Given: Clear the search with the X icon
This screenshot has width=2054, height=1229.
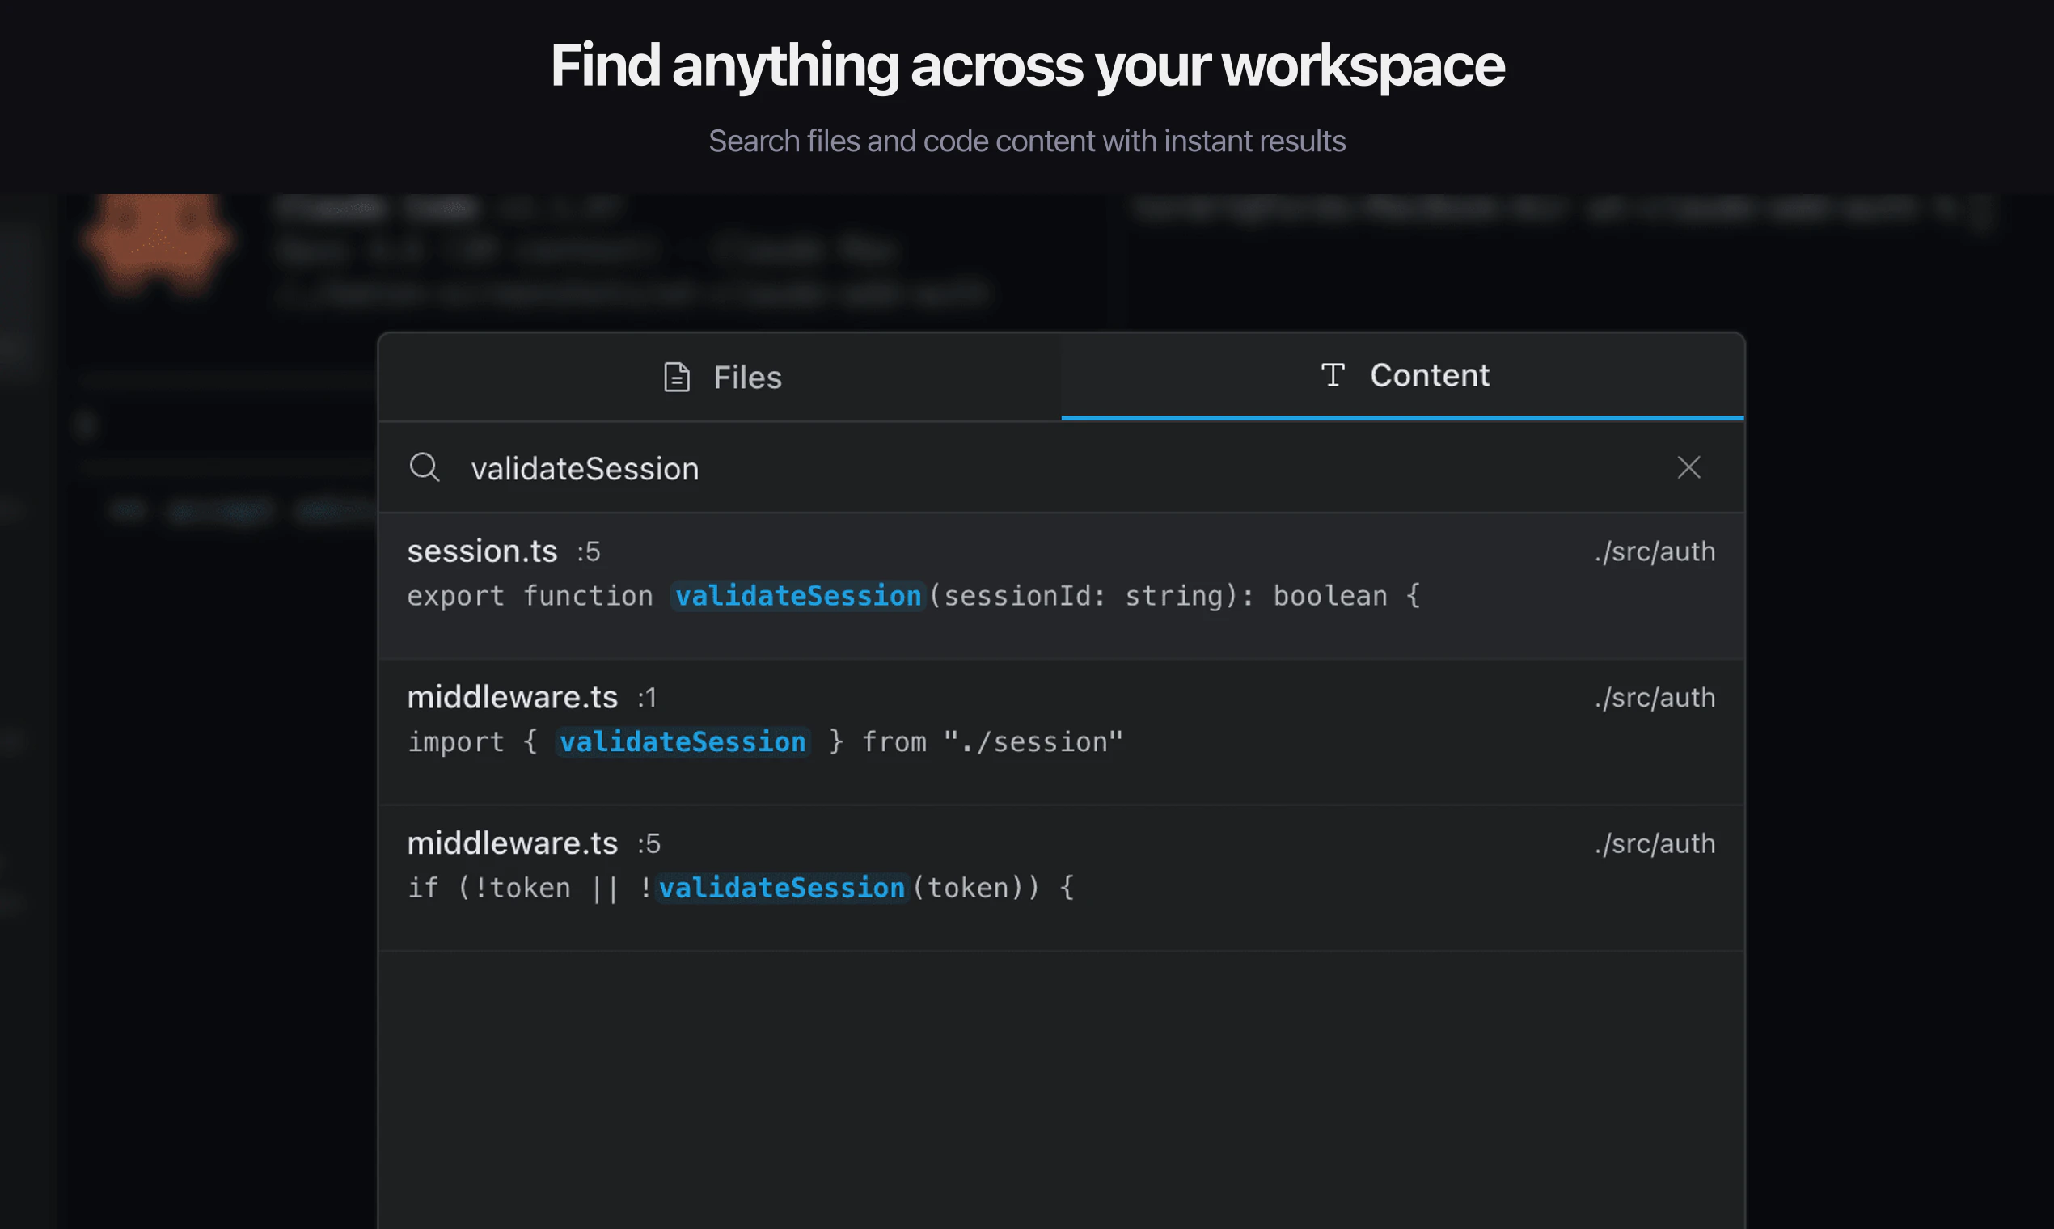Looking at the screenshot, I should tap(1688, 467).
